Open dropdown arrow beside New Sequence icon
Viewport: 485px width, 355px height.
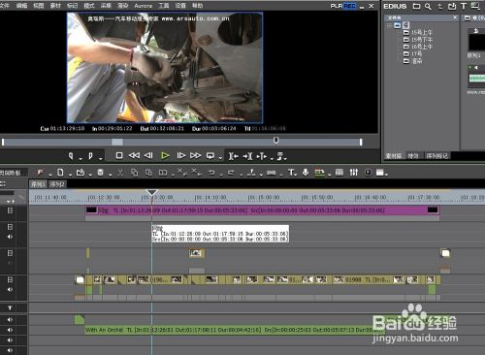[x=70, y=175]
